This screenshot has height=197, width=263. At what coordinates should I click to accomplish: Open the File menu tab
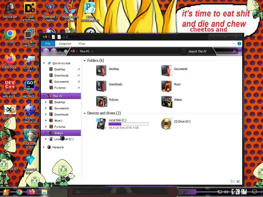pyautogui.click(x=48, y=44)
